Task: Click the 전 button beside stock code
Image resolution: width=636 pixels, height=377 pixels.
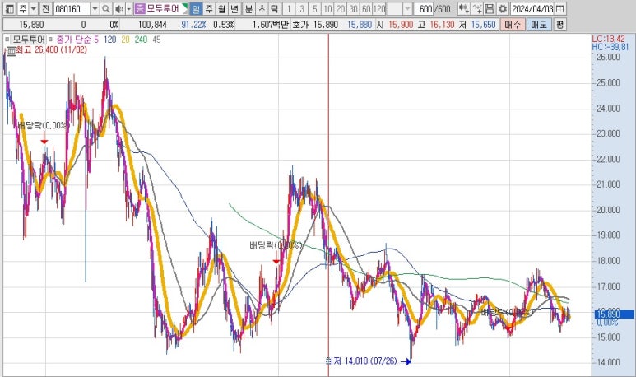Action: click(46, 8)
